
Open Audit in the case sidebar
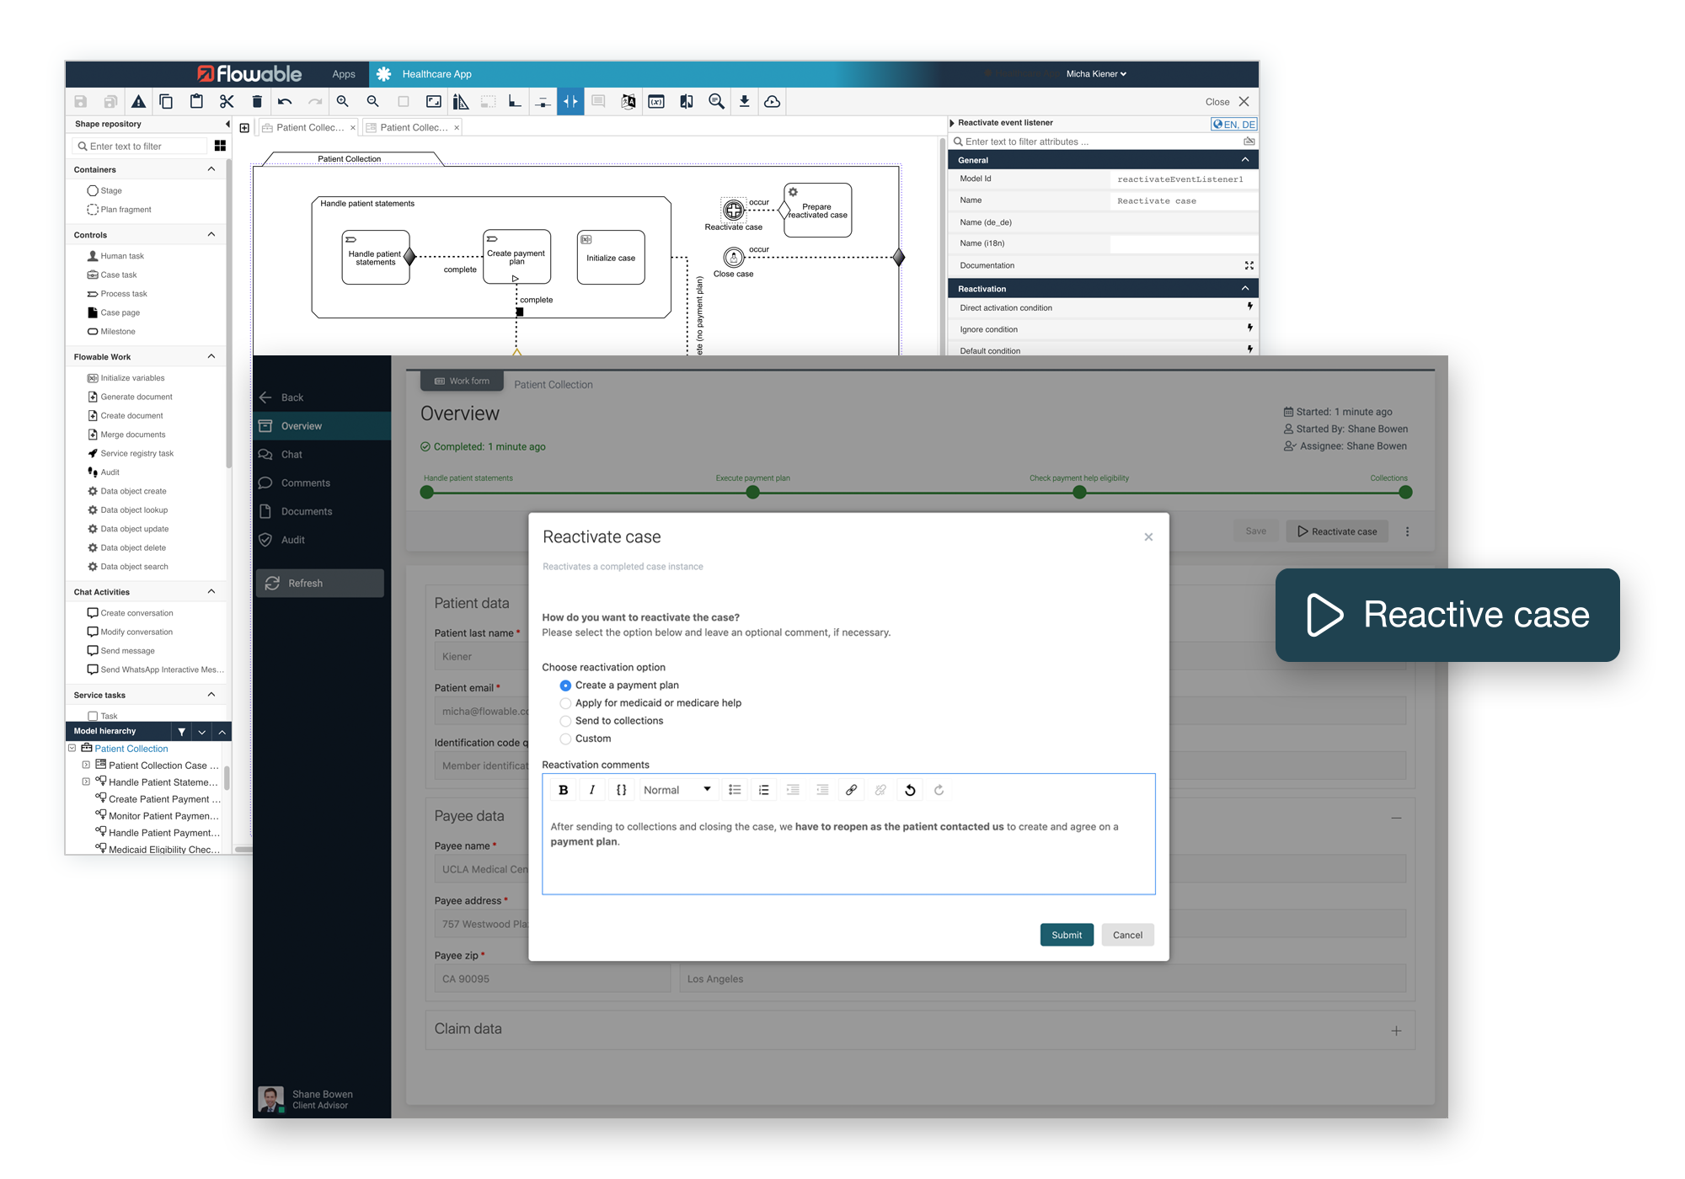tap(322, 541)
